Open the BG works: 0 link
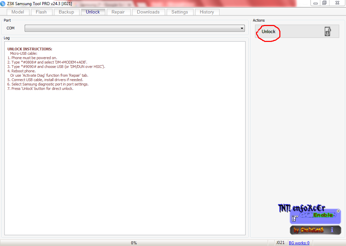This screenshot has height=246, width=346. [x=299, y=243]
